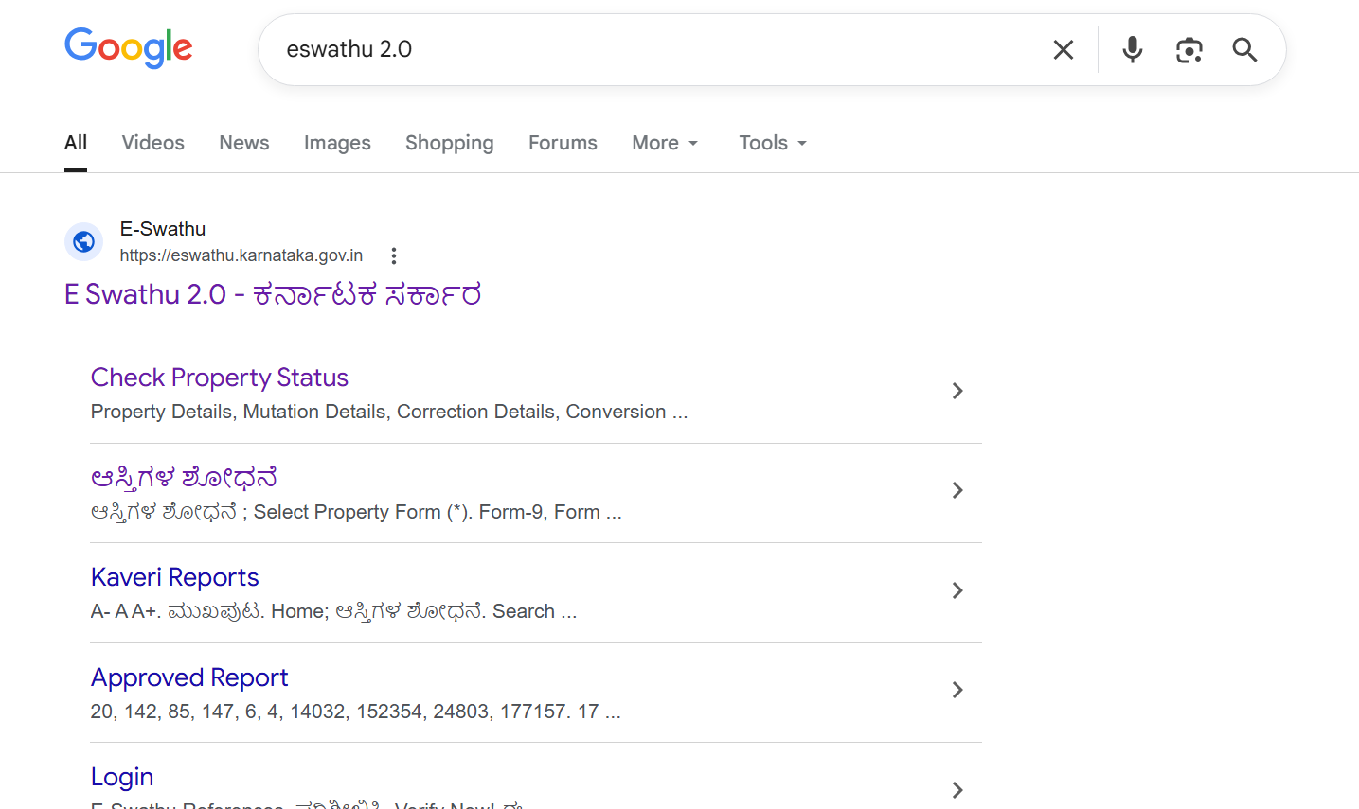Expand chevron for Check Property Status
1359x809 pixels.
point(957,391)
